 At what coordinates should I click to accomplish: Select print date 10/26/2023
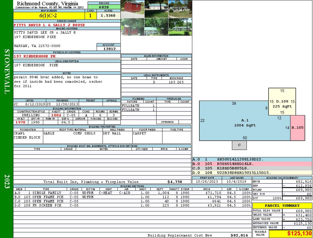click(x=207, y=181)
